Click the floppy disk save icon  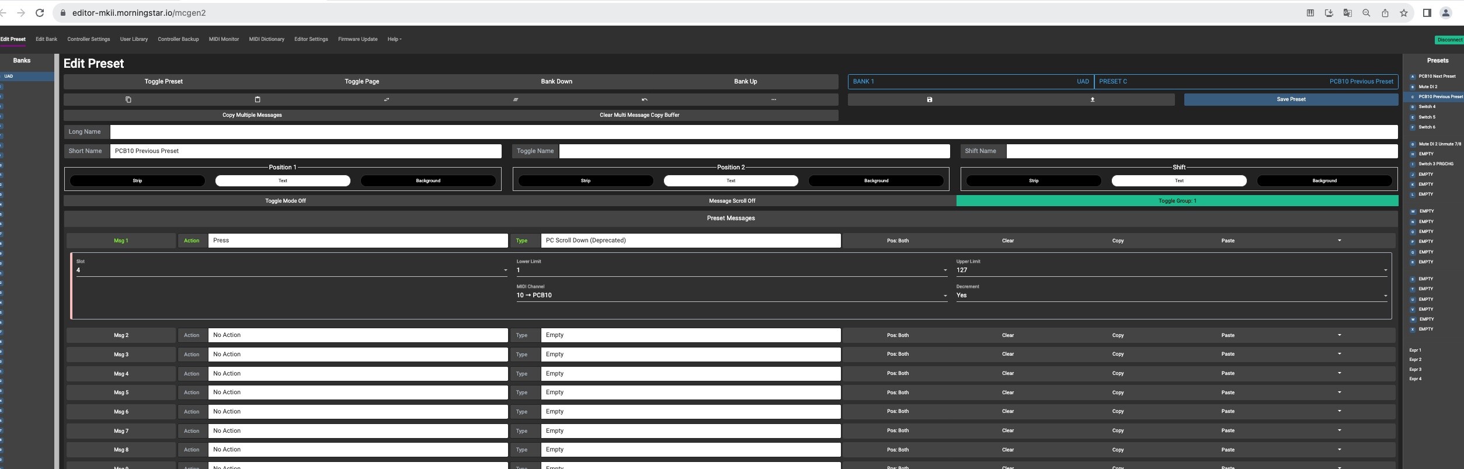[930, 99]
